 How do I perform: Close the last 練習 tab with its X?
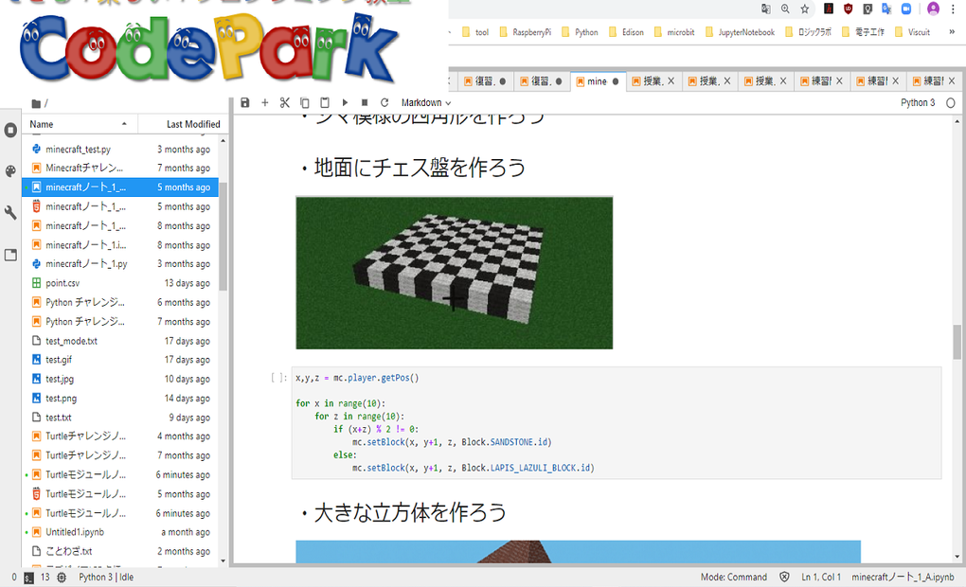952,81
